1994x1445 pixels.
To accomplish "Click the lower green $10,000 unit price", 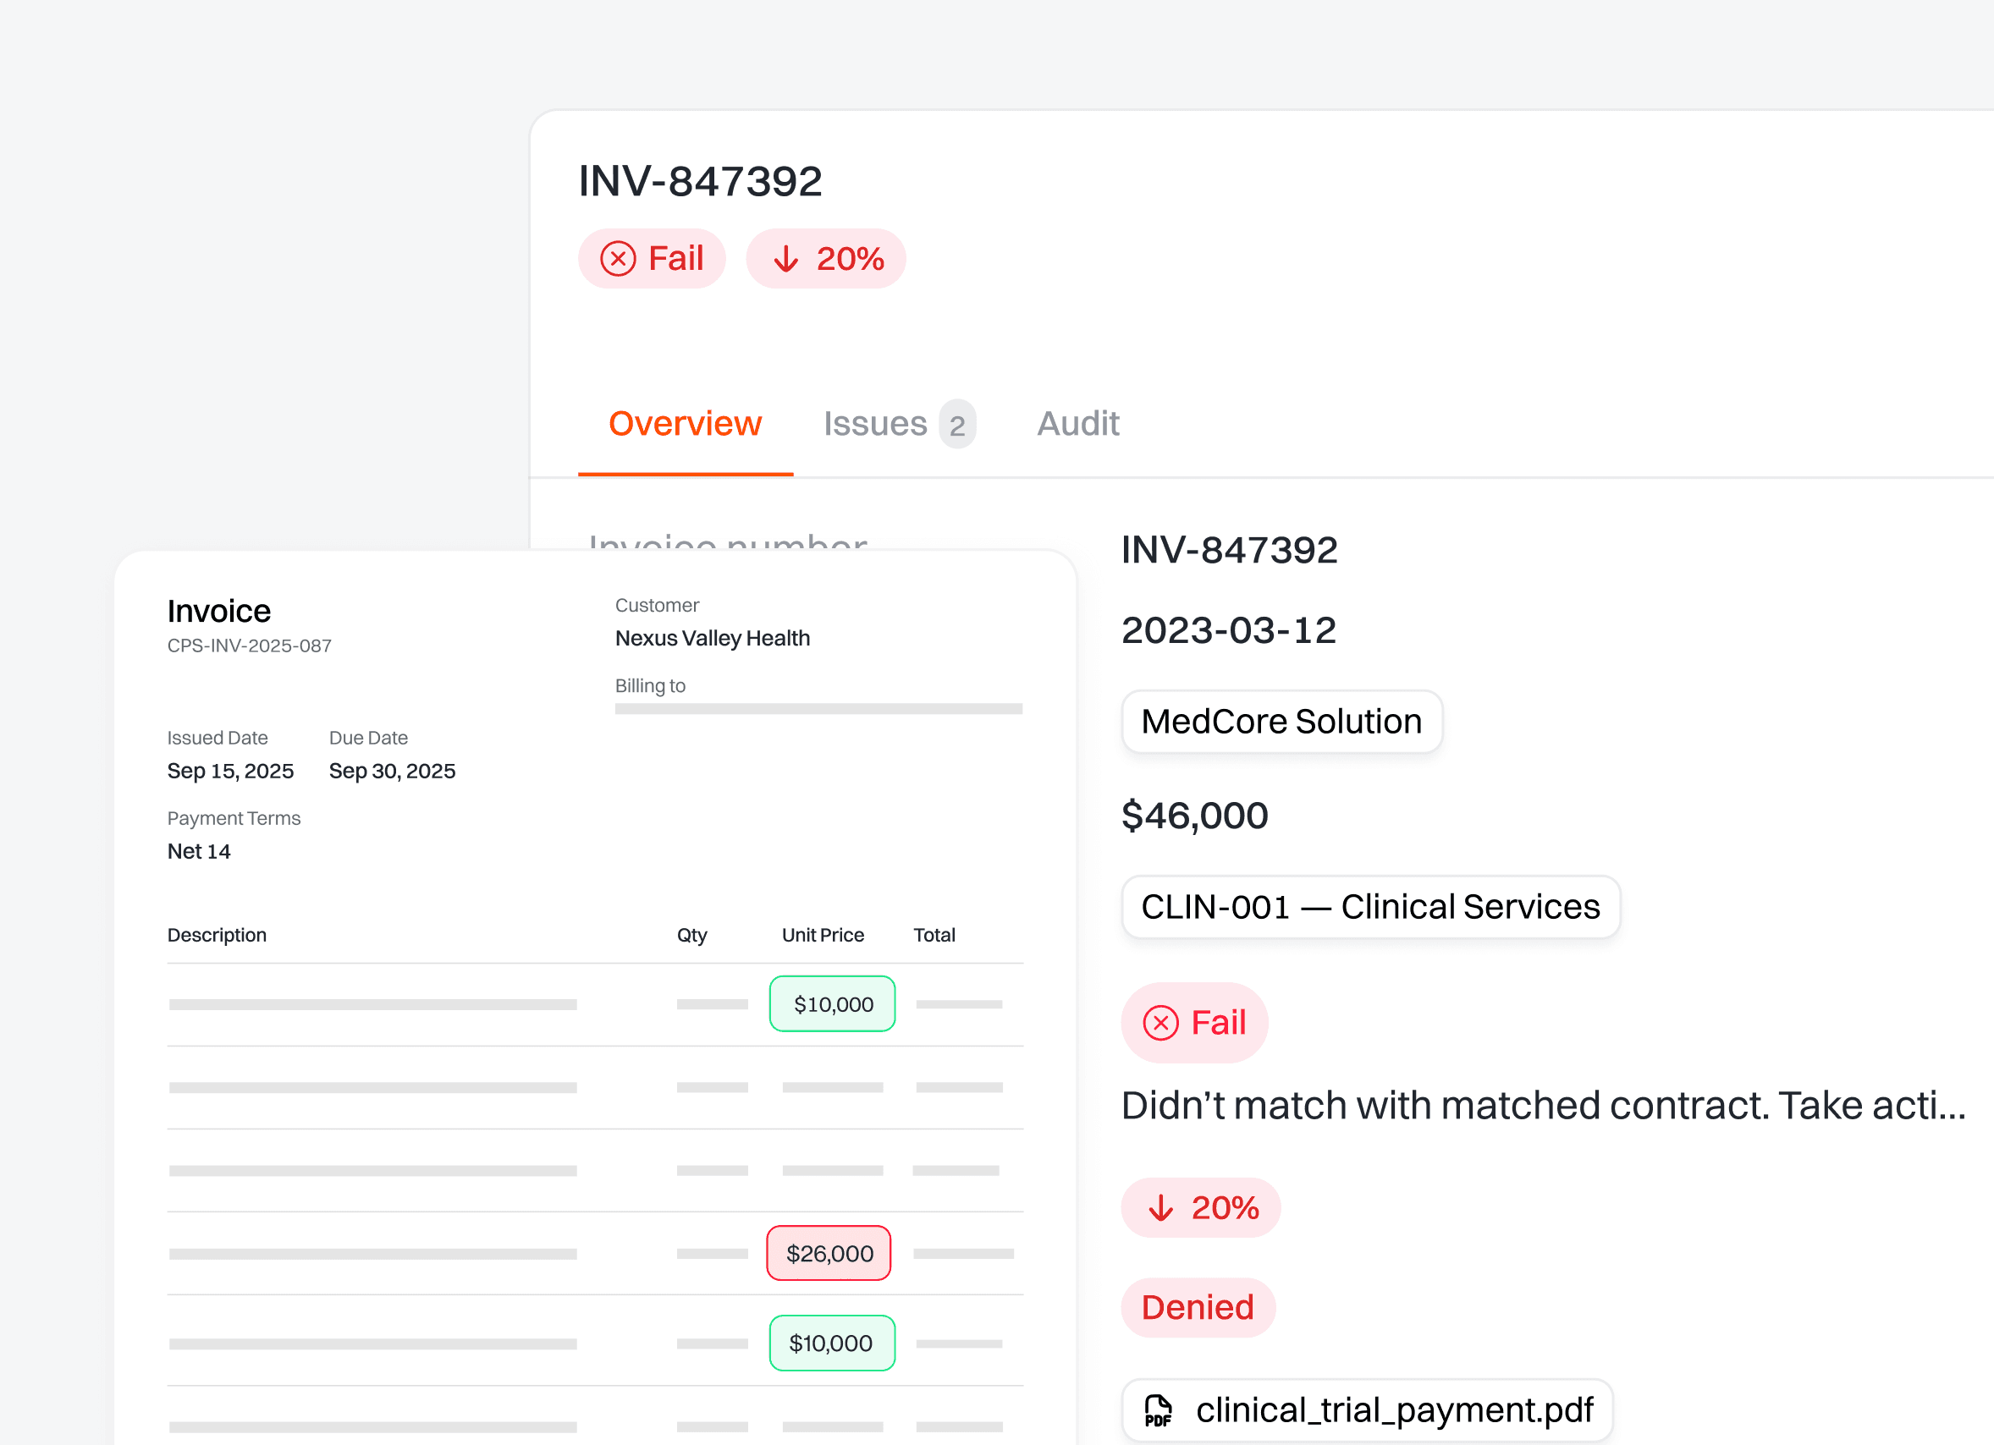I will click(831, 1343).
